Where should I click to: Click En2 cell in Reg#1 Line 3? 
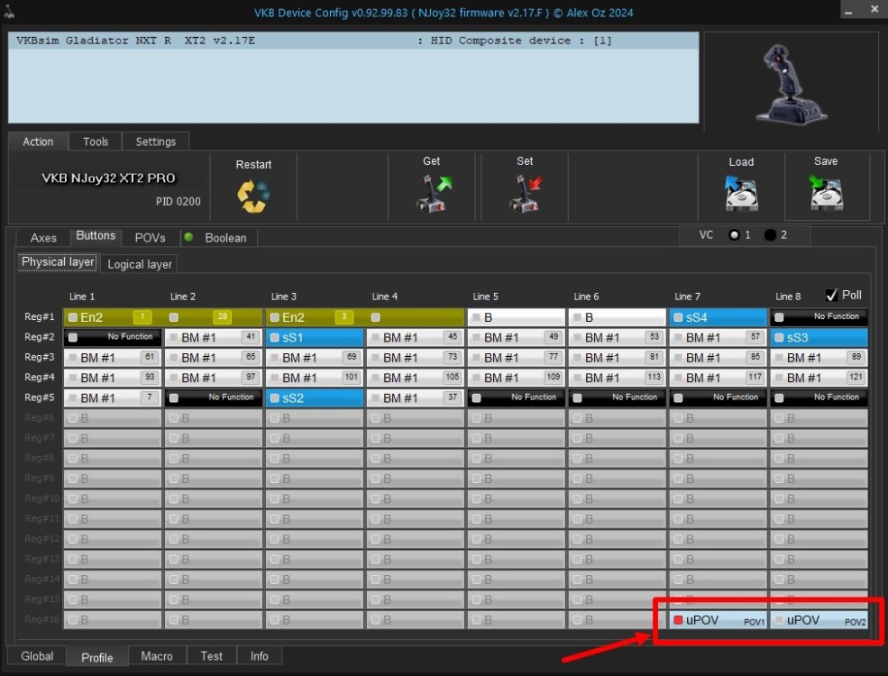(315, 317)
